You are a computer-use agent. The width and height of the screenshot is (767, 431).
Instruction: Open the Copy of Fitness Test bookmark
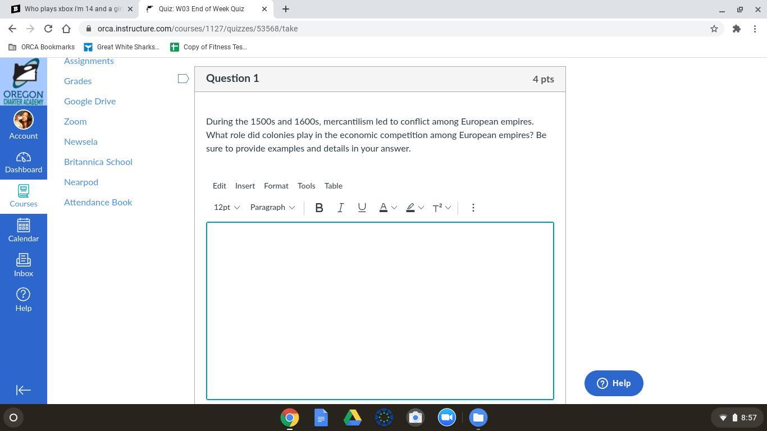tap(208, 47)
